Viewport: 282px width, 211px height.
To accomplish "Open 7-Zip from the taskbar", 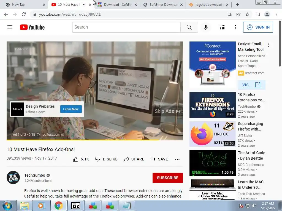I will [x=75, y=206].
